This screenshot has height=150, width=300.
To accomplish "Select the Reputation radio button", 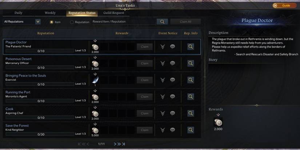I will [x=72, y=22].
